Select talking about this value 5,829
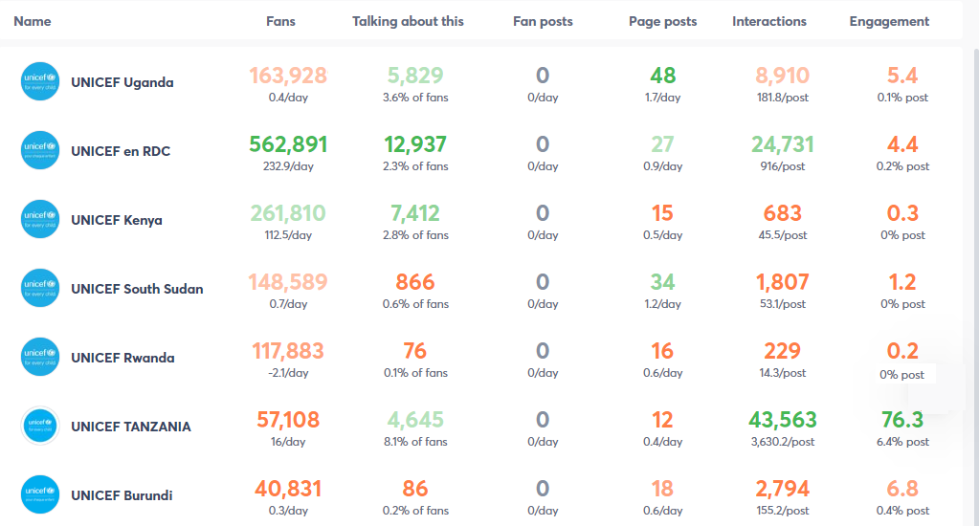This screenshot has width=979, height=526. tap(415, 76)
